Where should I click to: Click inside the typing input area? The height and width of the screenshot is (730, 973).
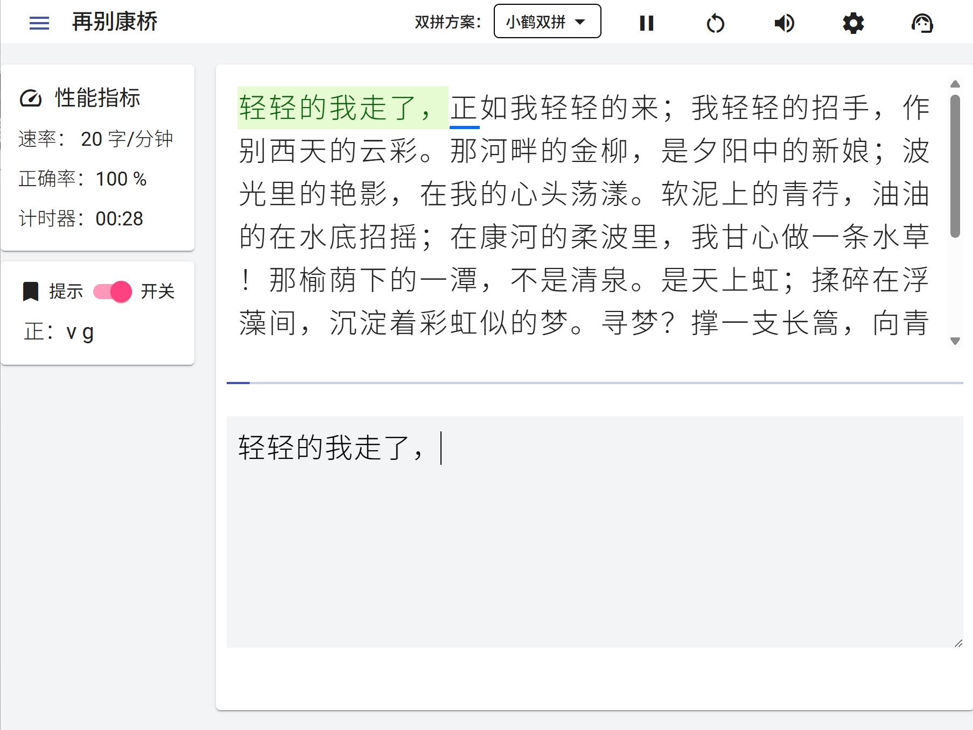coord(594,531)
